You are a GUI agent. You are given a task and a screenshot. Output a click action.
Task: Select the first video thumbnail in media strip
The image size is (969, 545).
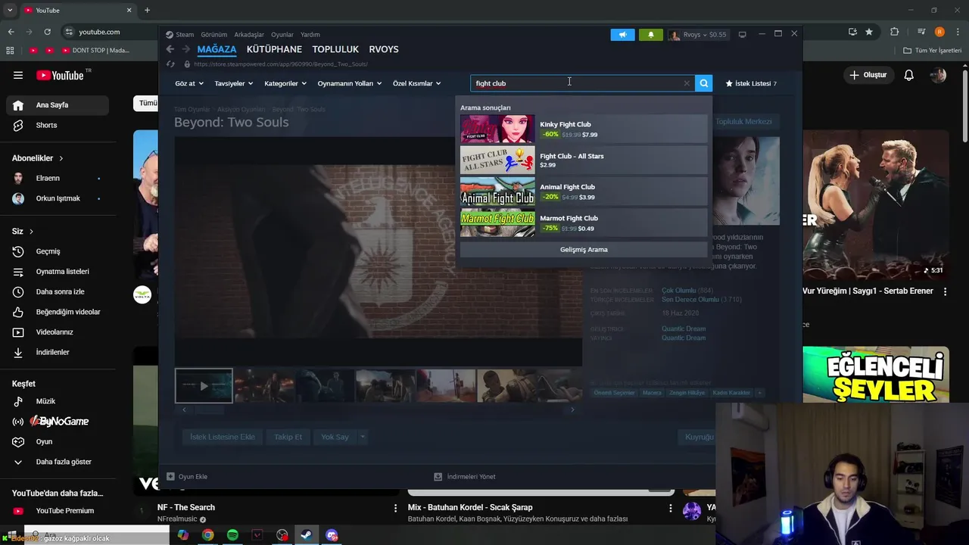[x=204, y=386]
